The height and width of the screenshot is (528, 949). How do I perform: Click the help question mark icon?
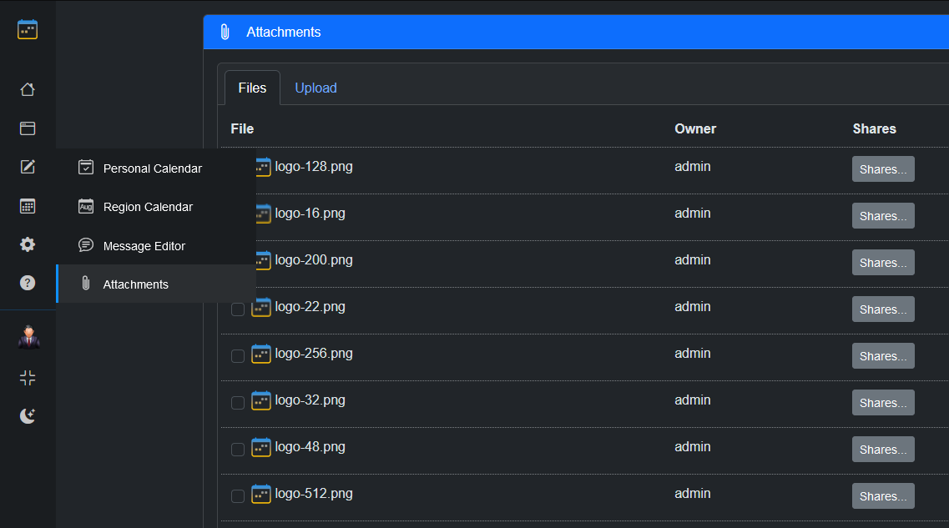[28, 283]
